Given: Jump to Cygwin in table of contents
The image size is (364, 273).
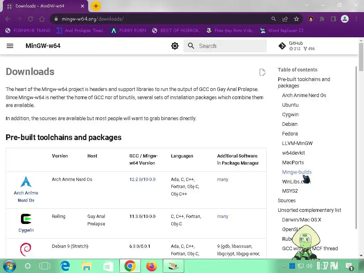Looking at the screenshot, I should coord(290,114).
